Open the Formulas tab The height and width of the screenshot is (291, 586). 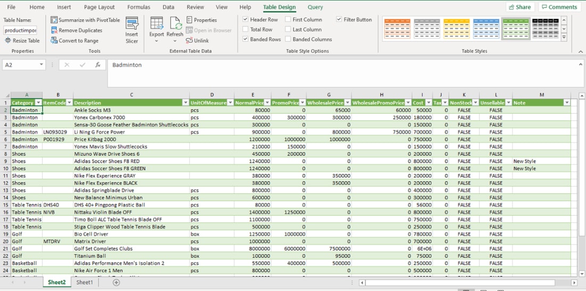(x=139, y=7)
